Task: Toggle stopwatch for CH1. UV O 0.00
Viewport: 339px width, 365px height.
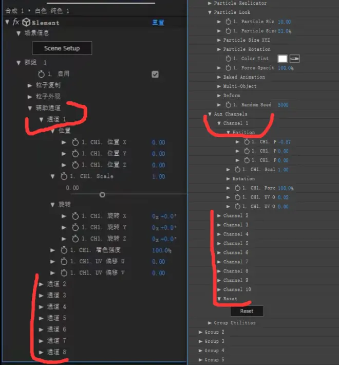Action: (x=237, y=206)
